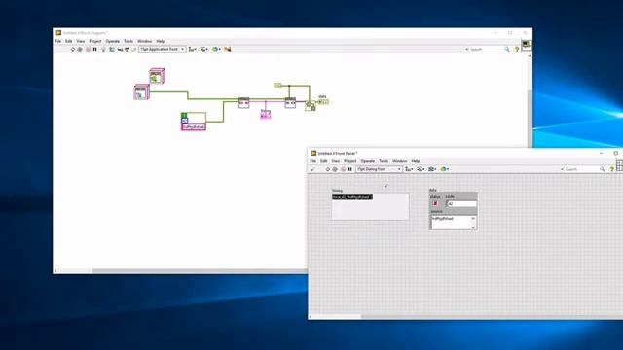Show Context Help in Block Diagram toolbar
This screenshot has width=623, height=350.
517,50
